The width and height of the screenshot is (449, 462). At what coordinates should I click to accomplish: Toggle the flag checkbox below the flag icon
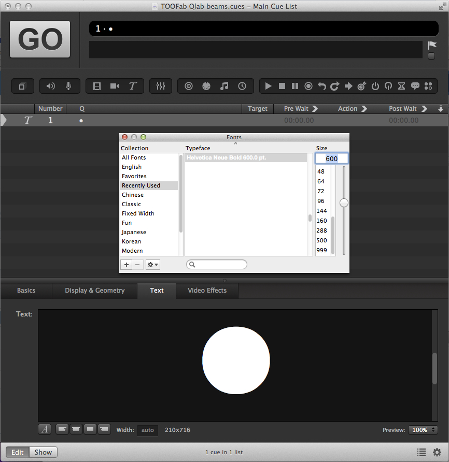(x=431, y=56)
